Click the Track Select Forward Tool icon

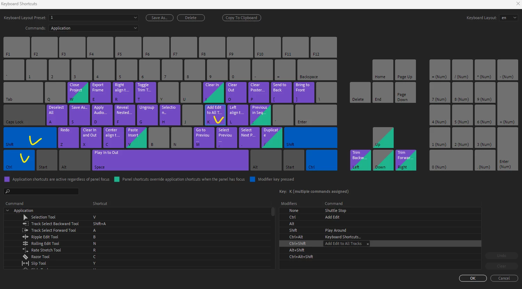[25, 230]
